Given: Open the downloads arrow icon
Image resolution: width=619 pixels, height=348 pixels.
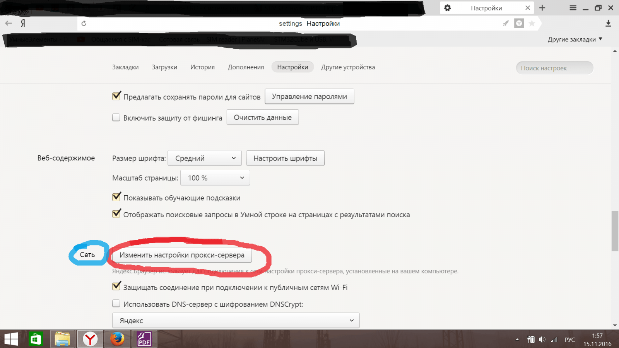Looking at the screenshot, I should (x=608, y=24).
